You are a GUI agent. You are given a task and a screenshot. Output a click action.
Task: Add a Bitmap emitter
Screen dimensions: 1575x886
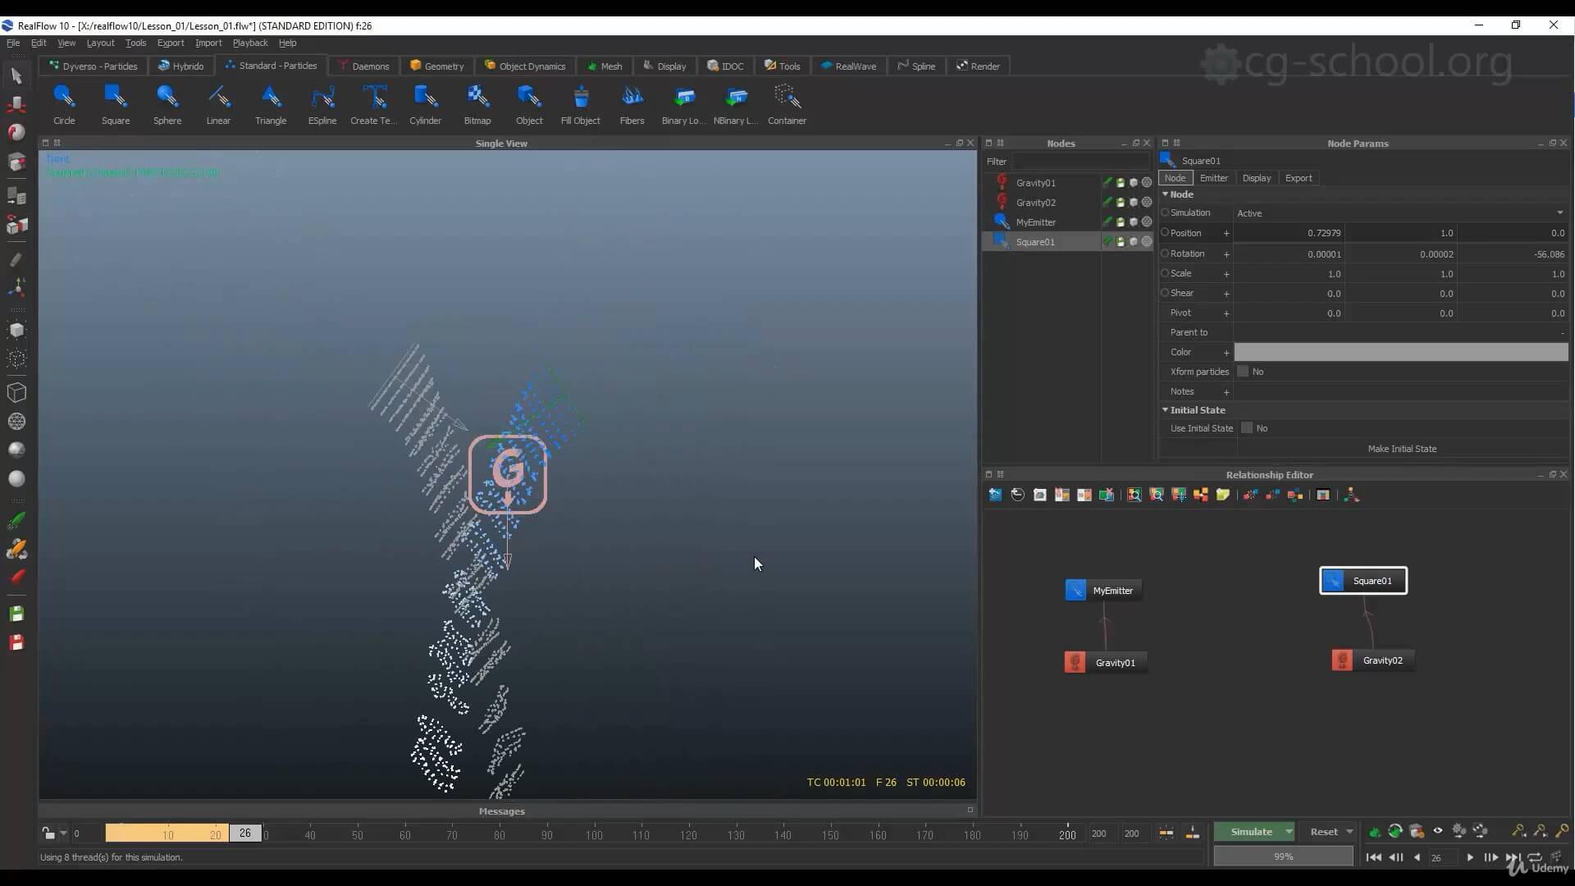(477, 104)
